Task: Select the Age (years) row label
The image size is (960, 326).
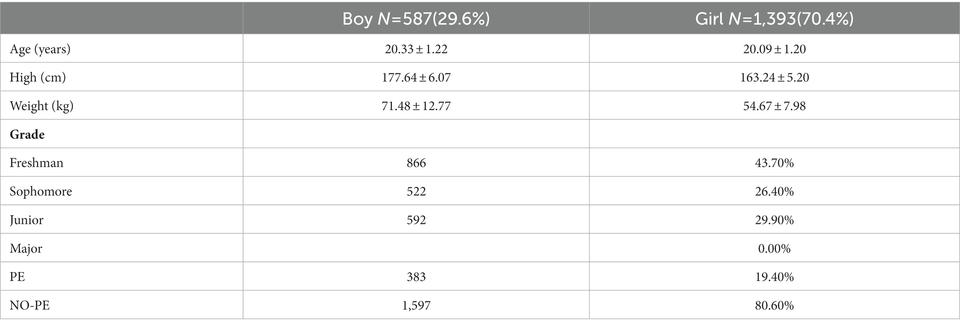Action: pyautogui.click(x=40, y=49)
